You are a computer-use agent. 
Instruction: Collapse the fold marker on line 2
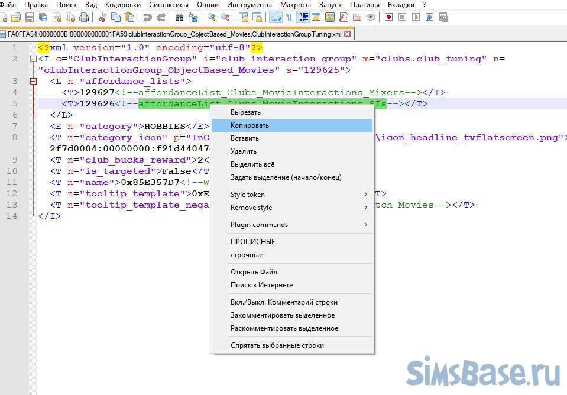point(33,59)
